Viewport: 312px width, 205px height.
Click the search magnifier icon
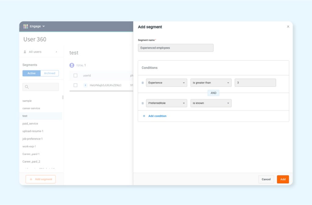click(27, 87)
